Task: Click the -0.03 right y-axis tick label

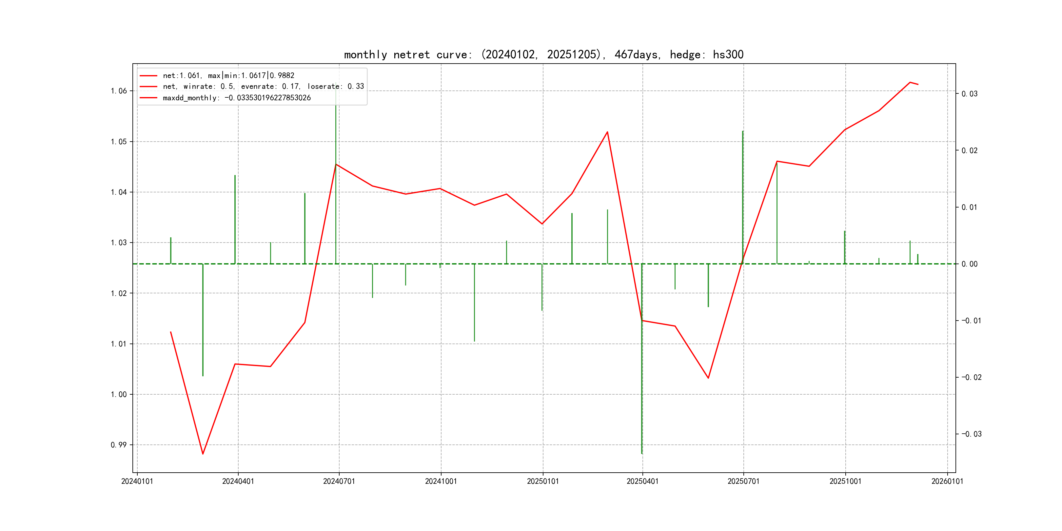Action: click(971, 434)
